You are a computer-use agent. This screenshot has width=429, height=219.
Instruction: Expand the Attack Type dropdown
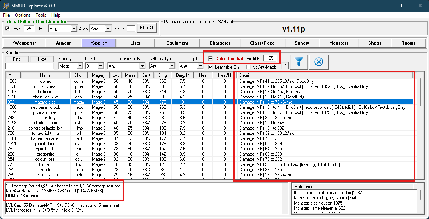pos(171,66)
